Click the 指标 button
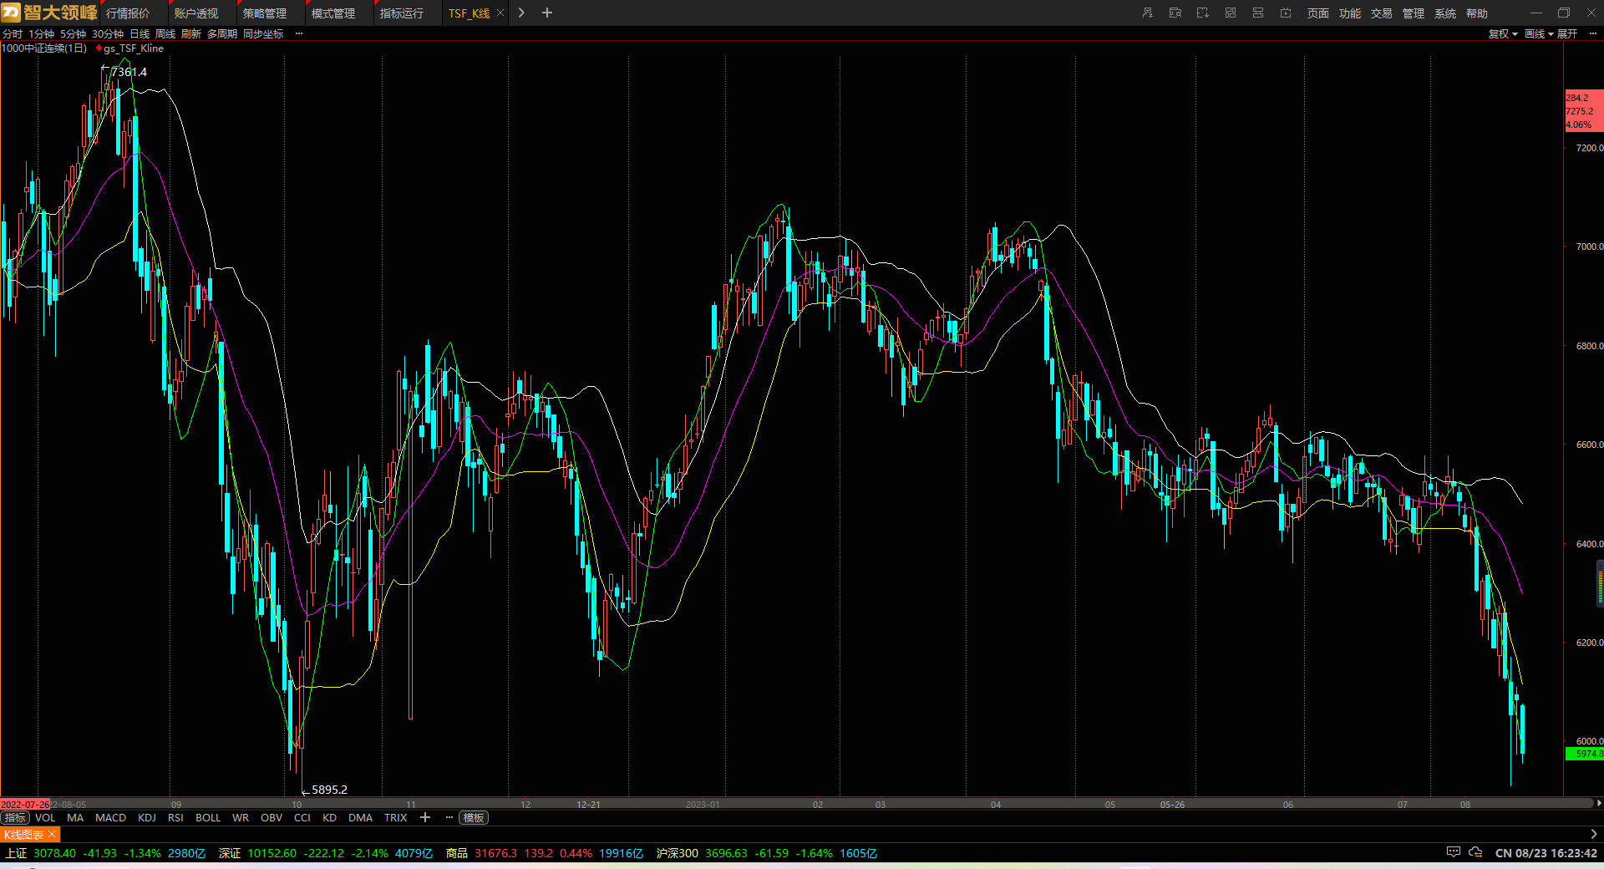 15,818
